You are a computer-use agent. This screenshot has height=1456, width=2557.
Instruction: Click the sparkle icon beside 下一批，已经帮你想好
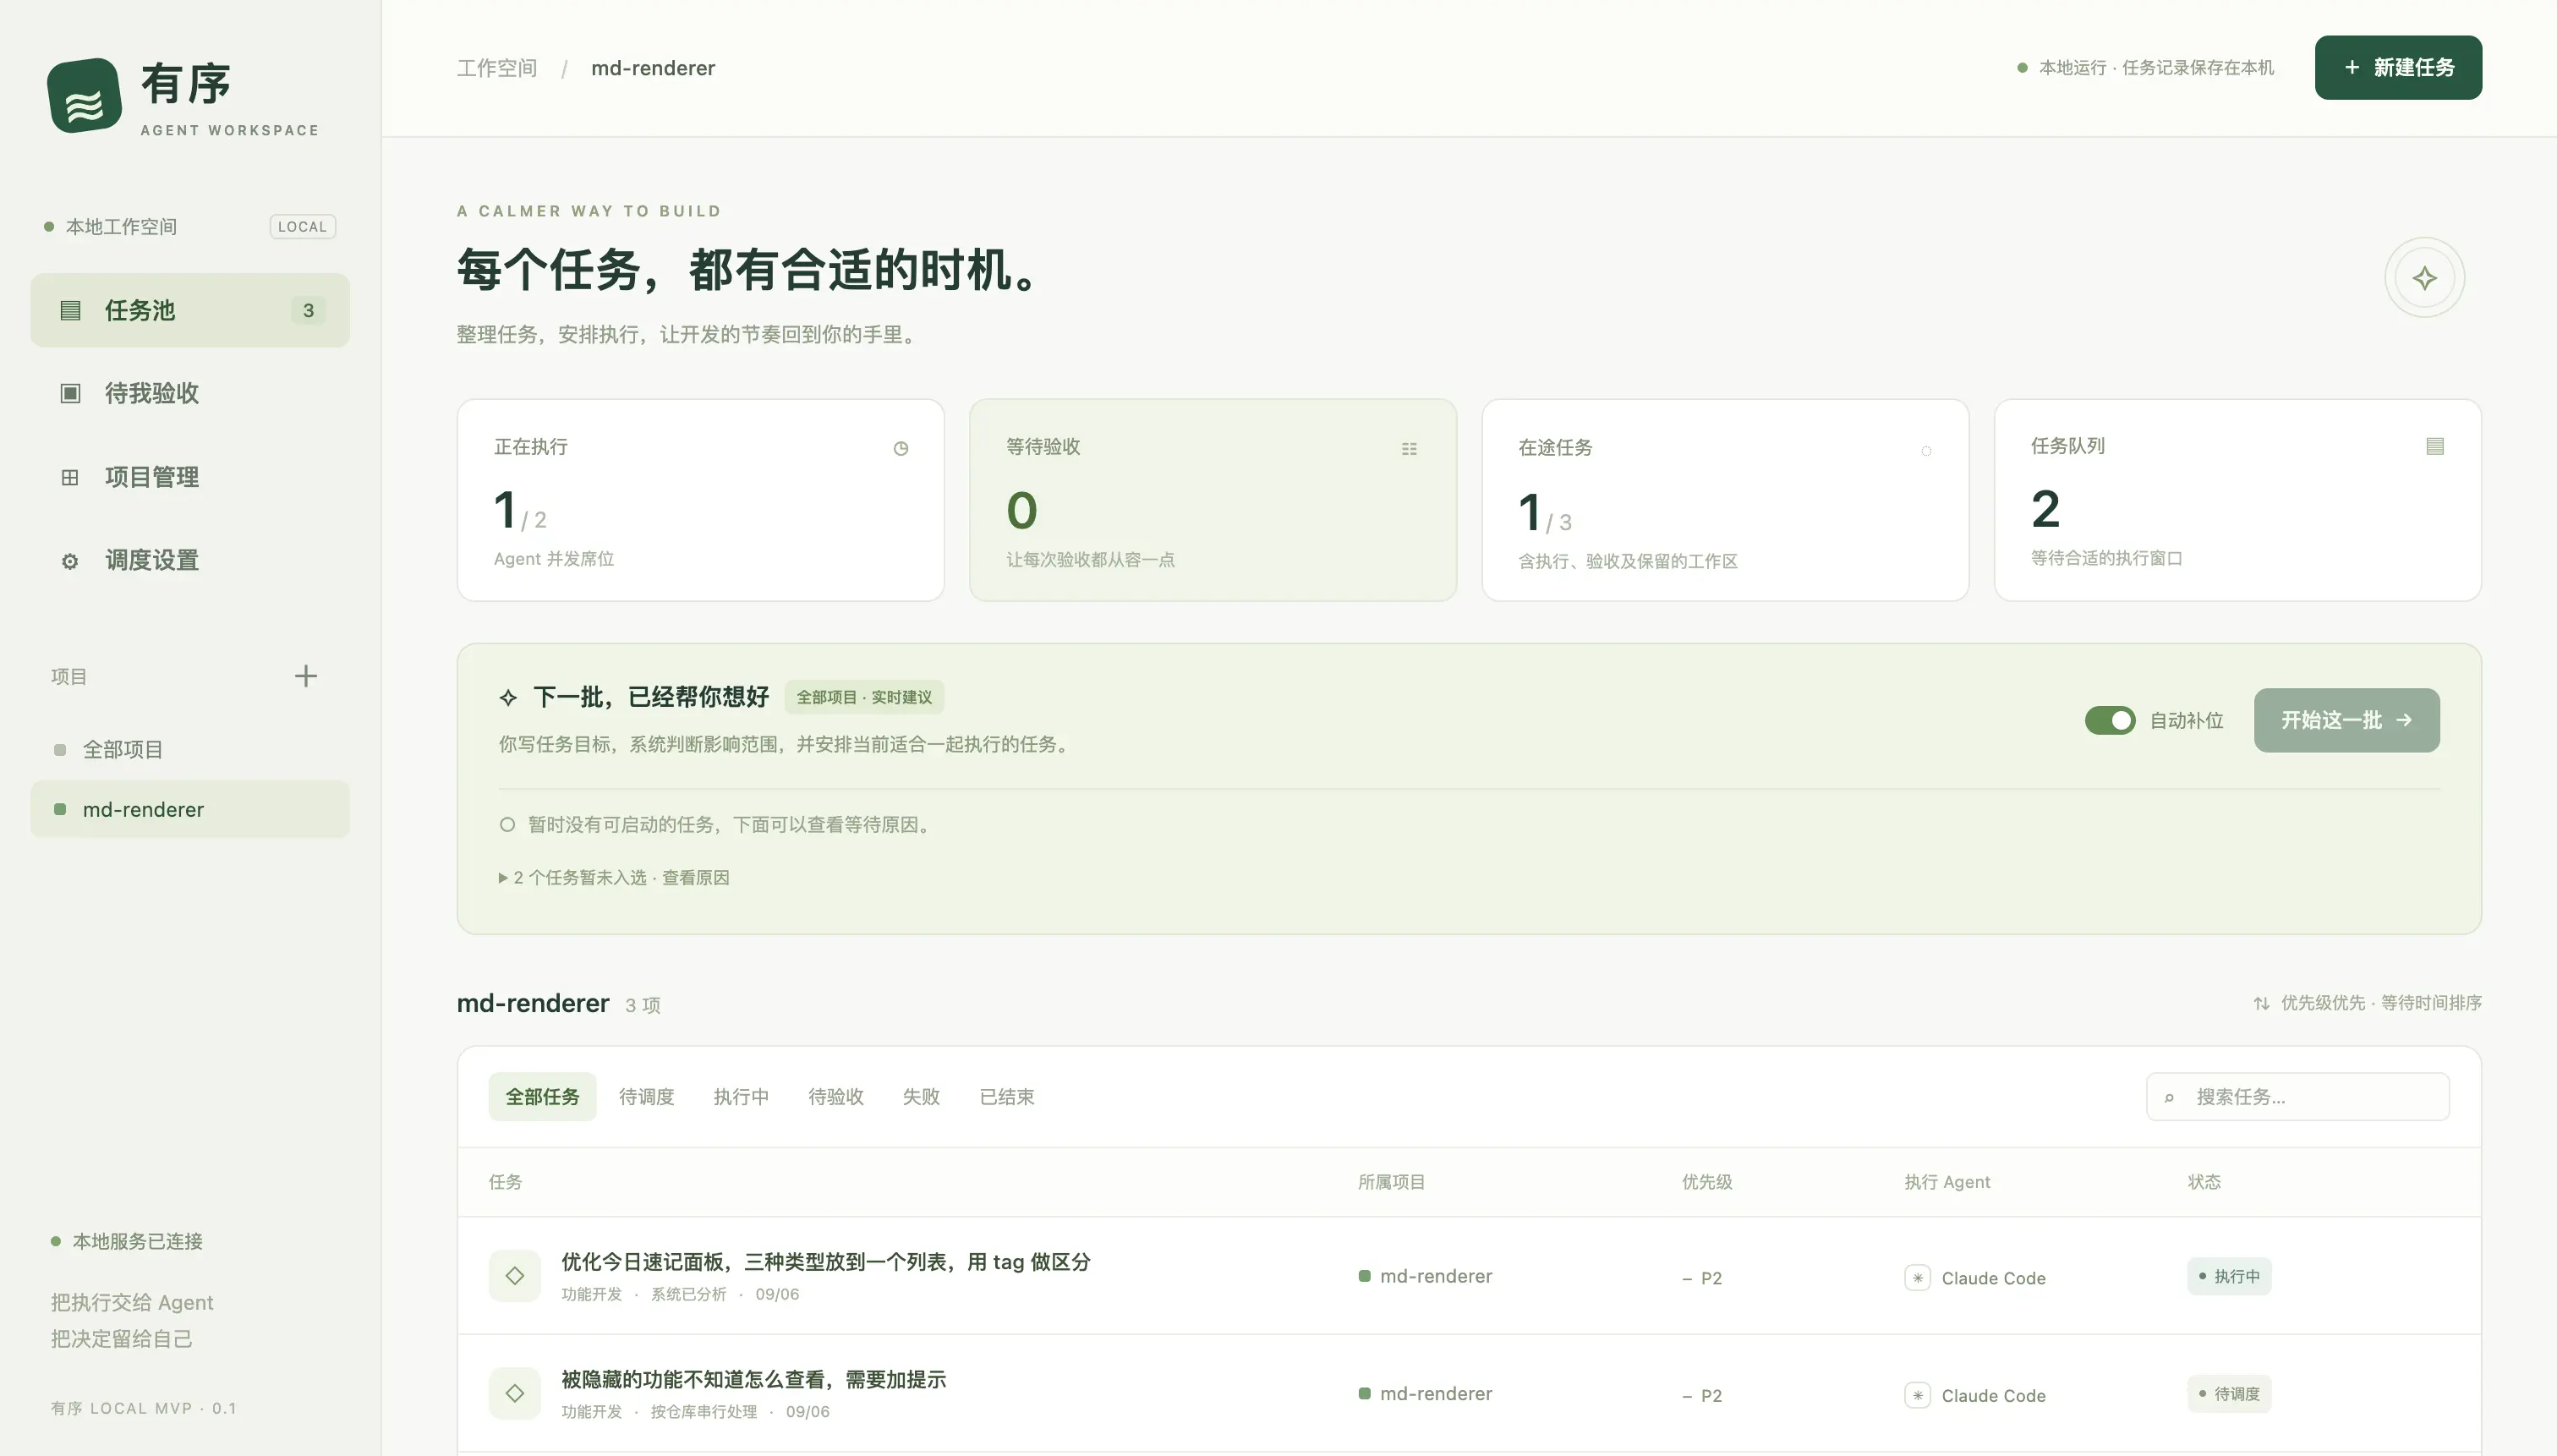click(x=508, y=698)
